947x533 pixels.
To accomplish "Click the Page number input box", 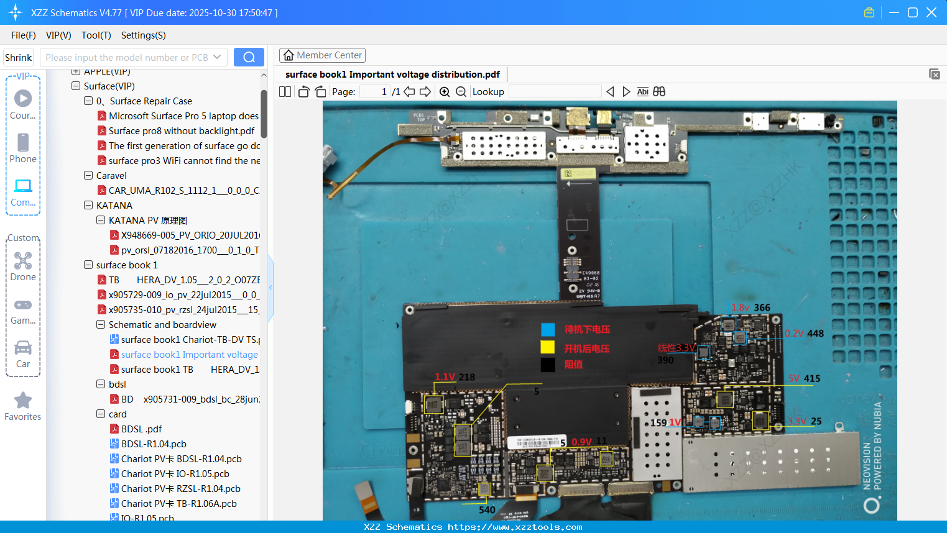I will tap(375, 91).
